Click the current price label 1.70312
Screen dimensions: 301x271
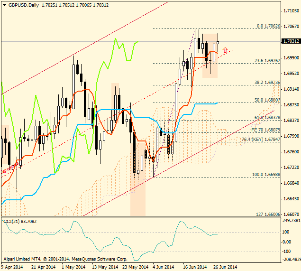click(291, 41)
